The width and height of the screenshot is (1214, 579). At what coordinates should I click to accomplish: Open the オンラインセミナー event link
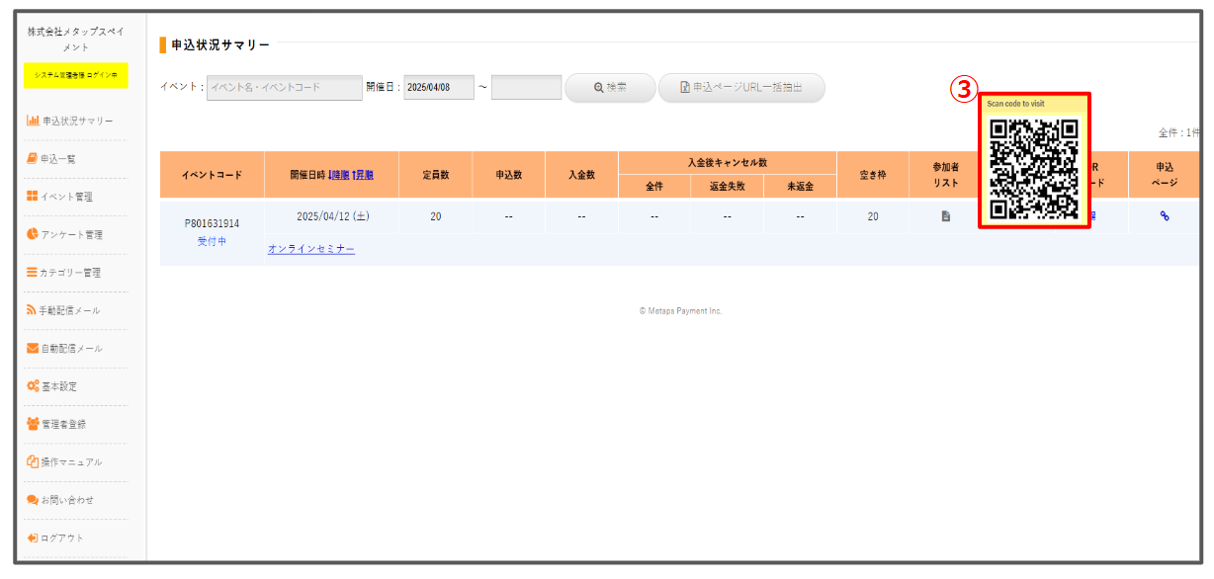[x=310, y=249]
